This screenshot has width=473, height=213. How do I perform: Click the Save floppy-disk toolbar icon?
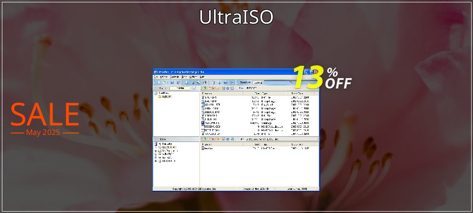click(x=172, y=82)
